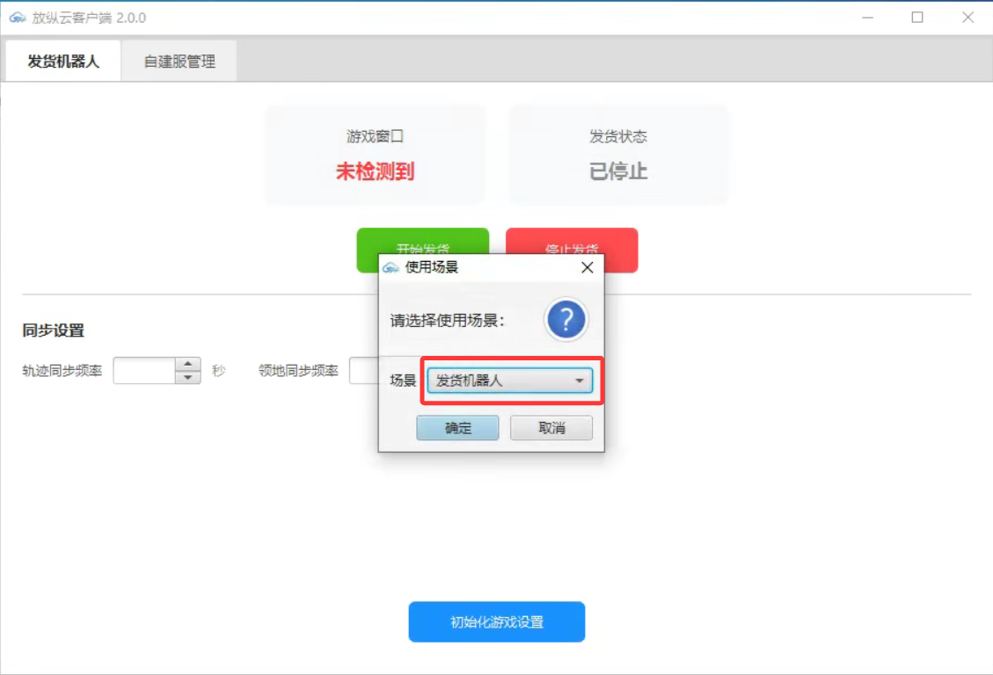Screen dimensions: 993x675
Task: Click the cloud icon in dialog title
Action: tap(391, 267)
